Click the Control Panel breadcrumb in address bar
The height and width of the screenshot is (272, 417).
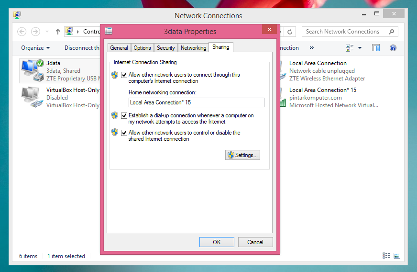pos(92,32)
